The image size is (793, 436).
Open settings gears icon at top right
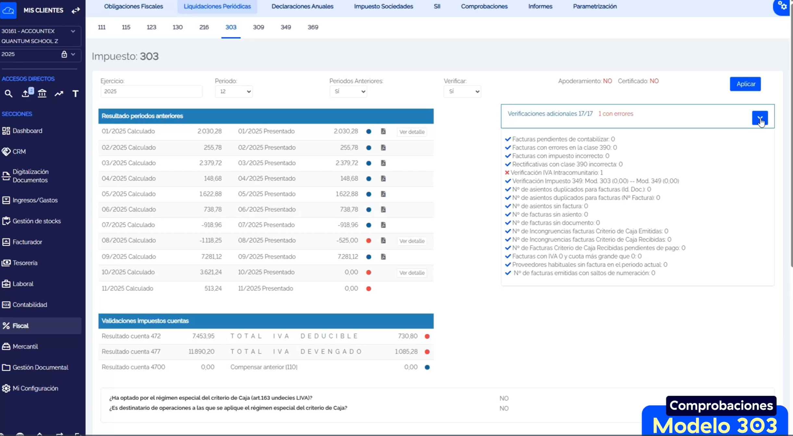point(782,6)
